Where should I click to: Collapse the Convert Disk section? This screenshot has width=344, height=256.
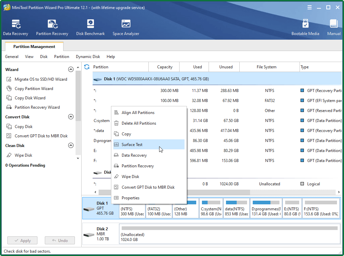(71, 117)
